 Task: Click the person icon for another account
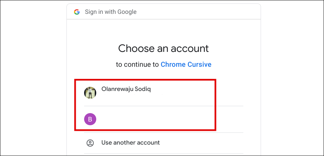pos(90,143)
